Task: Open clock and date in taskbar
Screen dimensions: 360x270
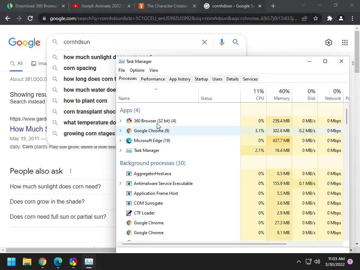Action: pyautogui.click(x=335, y=262)
